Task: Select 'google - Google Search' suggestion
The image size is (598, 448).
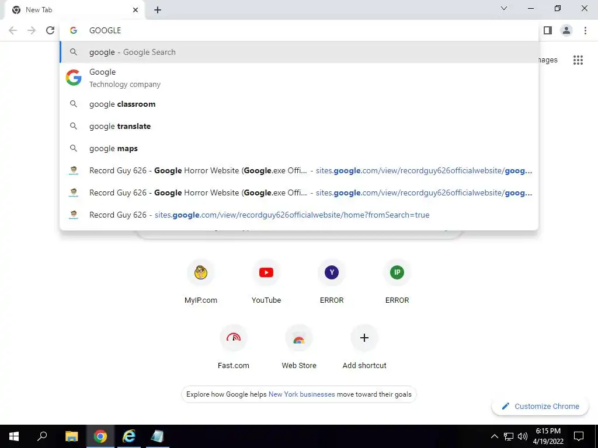Action: click(x=299, y=52)
